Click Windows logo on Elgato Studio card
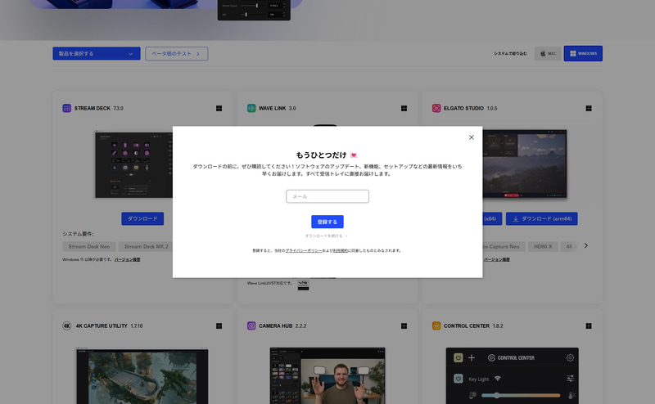Image resolution: width=655 pixels, height=404 pixels. pos(589,109)
